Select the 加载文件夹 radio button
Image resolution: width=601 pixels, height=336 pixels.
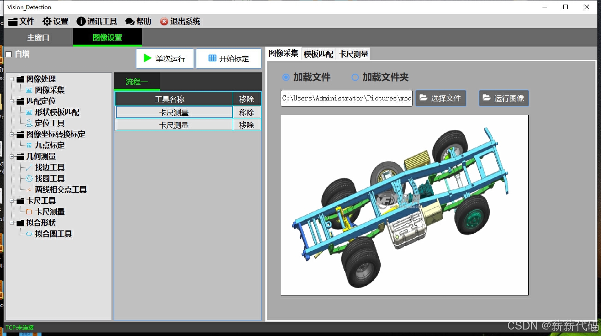355,77
